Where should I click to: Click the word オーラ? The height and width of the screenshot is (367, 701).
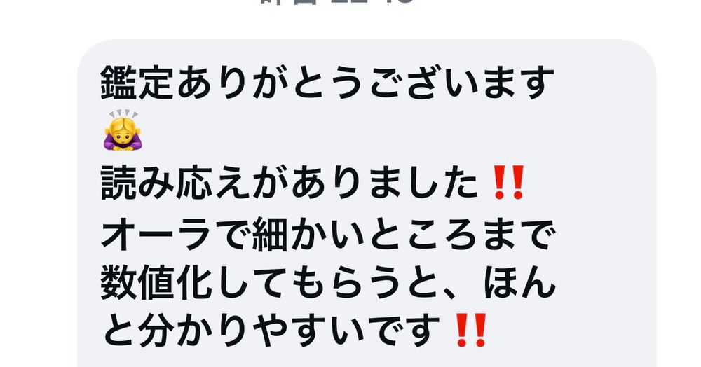(156, 236)
